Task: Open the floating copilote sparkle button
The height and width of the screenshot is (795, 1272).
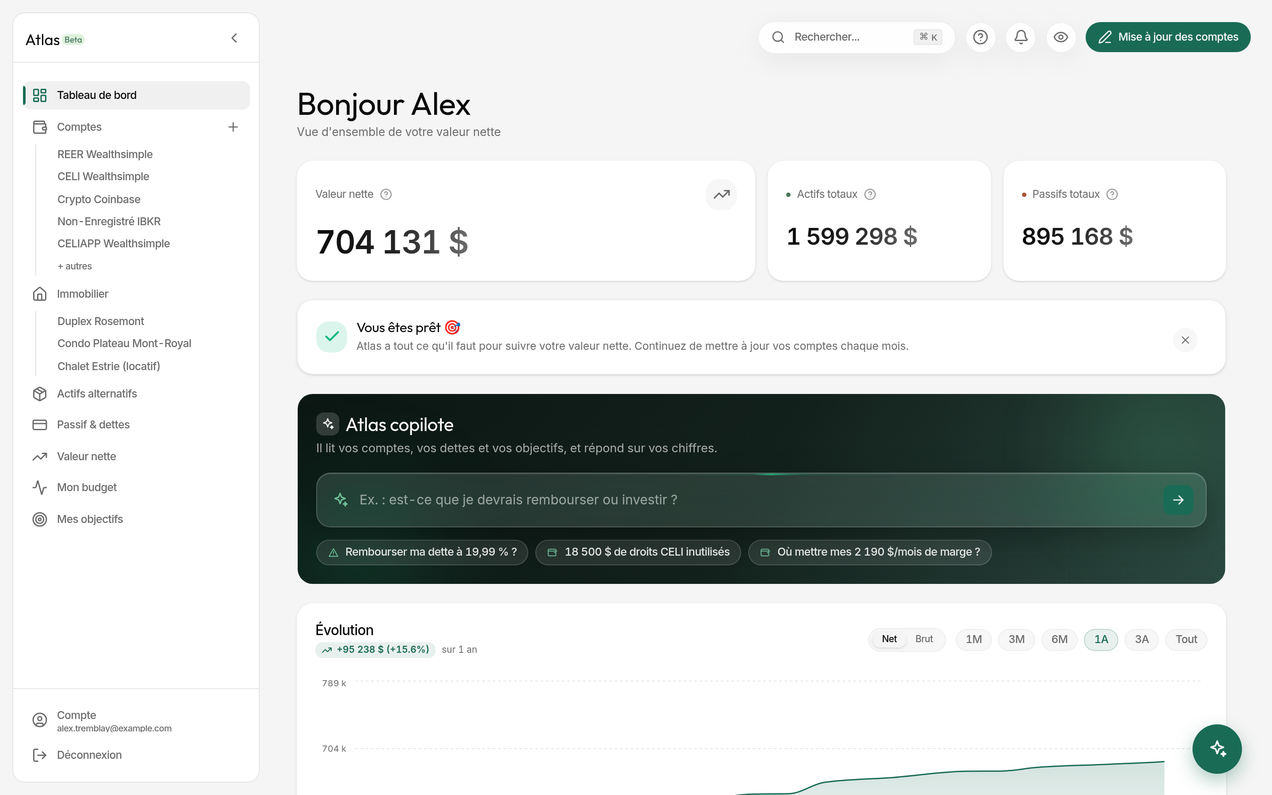Action: click(x=1217, y=749)
